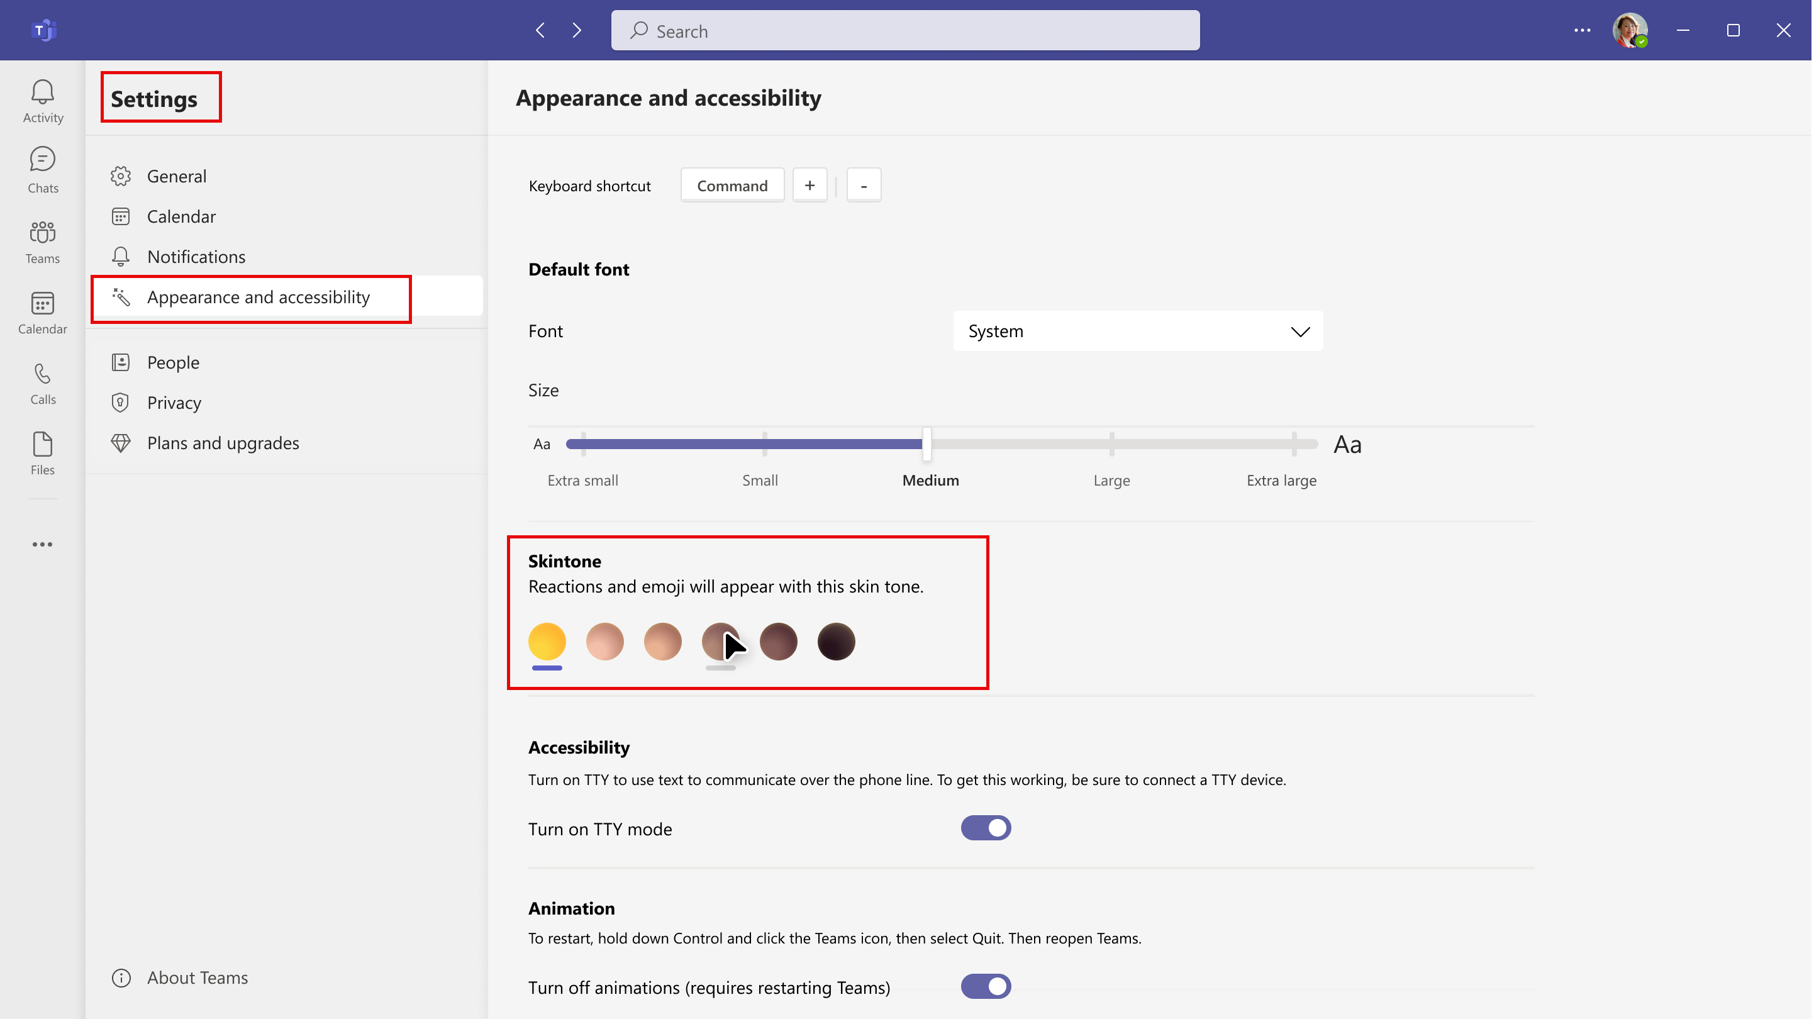Screen dimensions: 1814x1019
Task: Show more apps ellipsis in left rail
Action: pyautogui.click(x=42, y=544)
